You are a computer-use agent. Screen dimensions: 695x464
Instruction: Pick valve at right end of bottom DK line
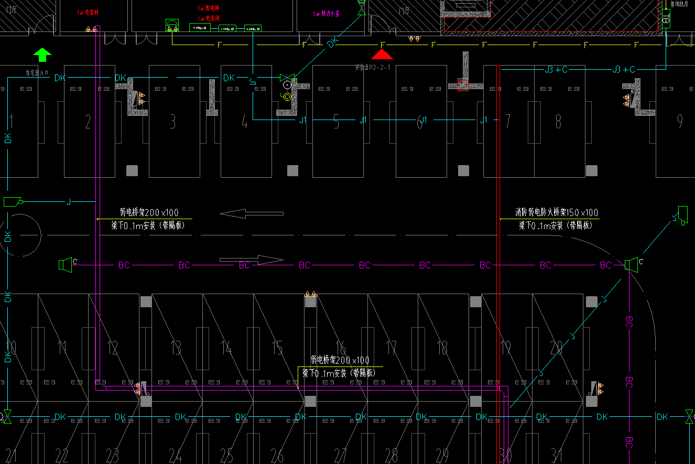[x=689, y=417]
